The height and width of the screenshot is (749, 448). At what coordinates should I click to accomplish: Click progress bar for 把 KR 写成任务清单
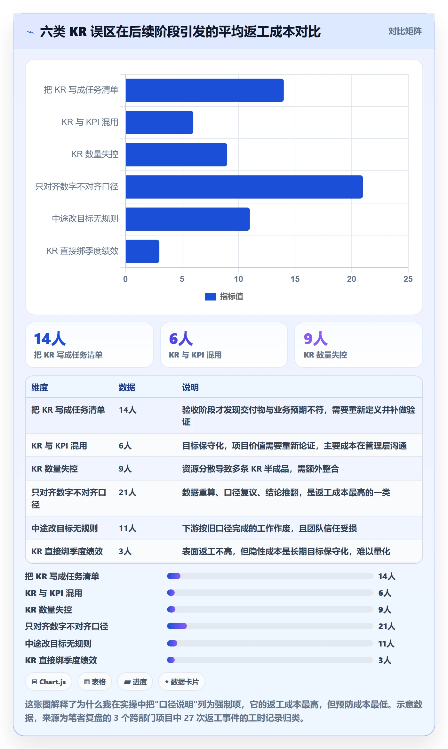[270, 576]
